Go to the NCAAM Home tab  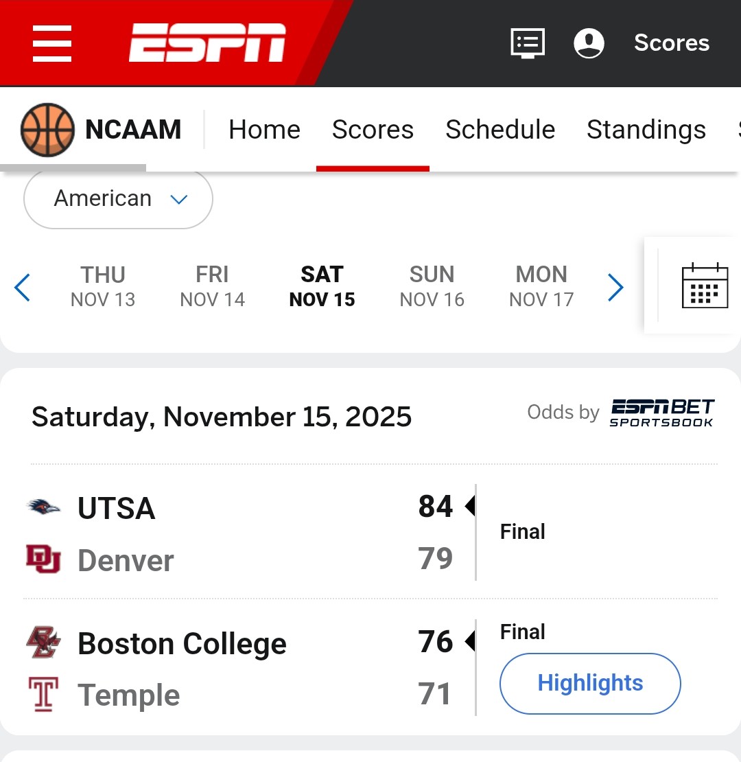click(264, 130)
